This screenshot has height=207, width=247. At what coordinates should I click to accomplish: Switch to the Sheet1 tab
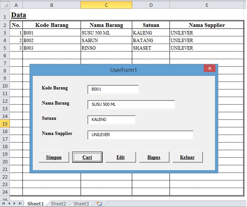(x=35, y=204)
